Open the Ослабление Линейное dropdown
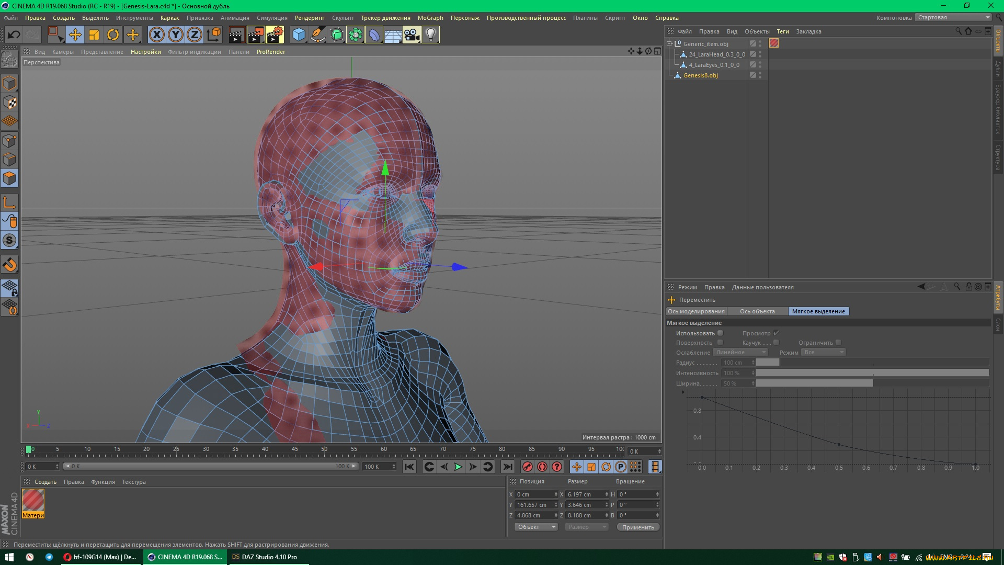The image size is (1004, 565). click(x=740, y=353)
